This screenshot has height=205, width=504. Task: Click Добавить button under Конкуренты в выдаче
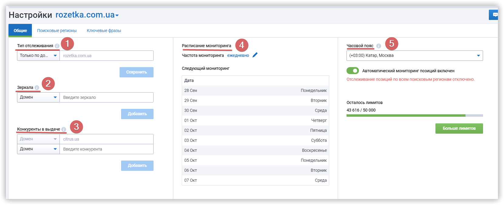tap(137, 166)
